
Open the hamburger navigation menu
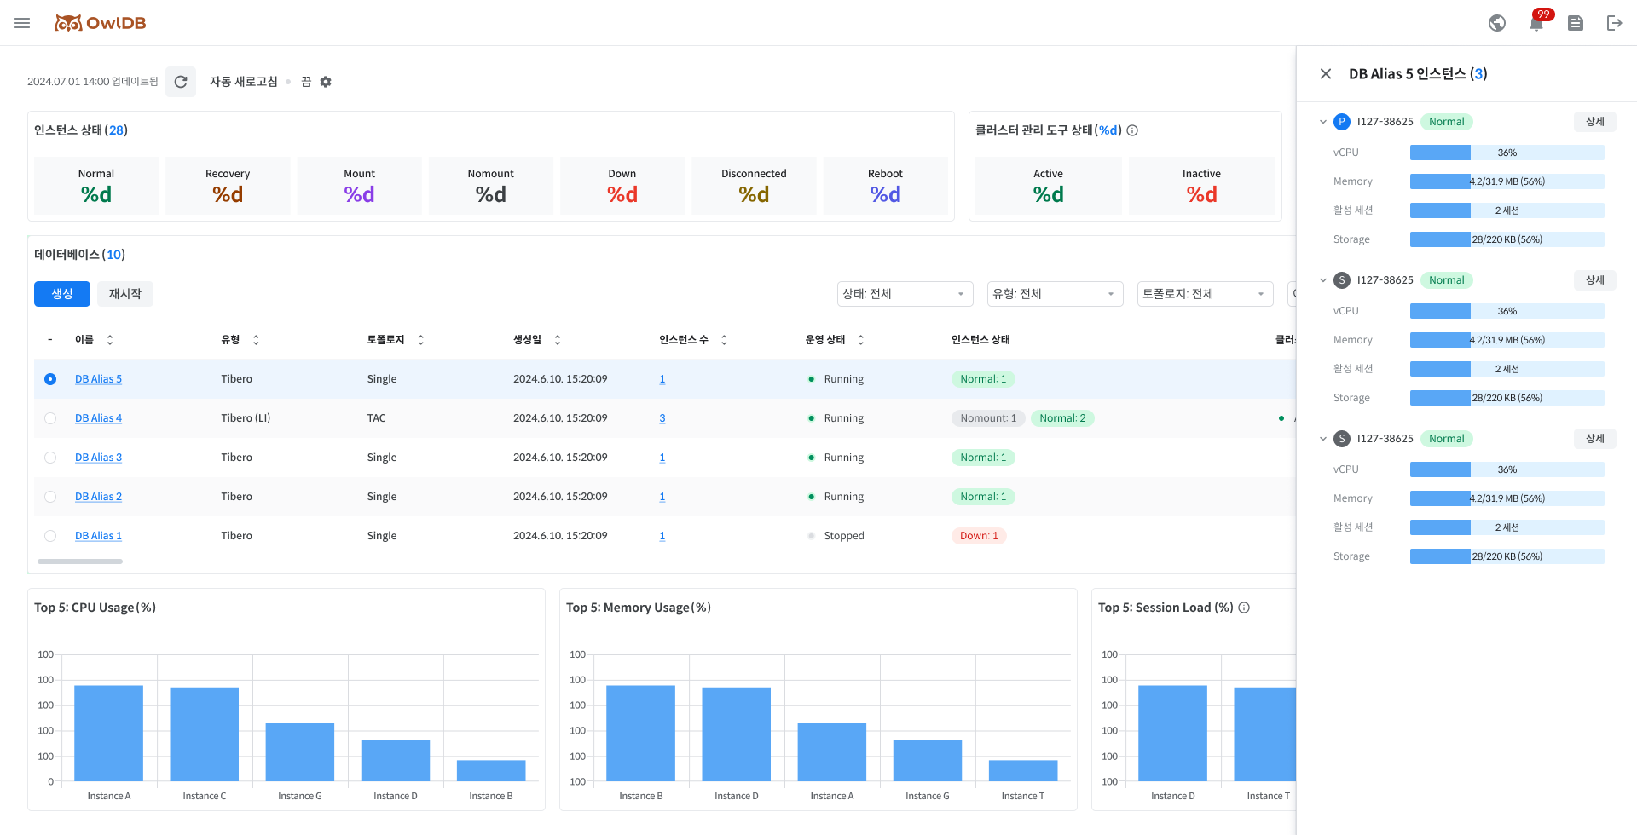tap(22, 23)
